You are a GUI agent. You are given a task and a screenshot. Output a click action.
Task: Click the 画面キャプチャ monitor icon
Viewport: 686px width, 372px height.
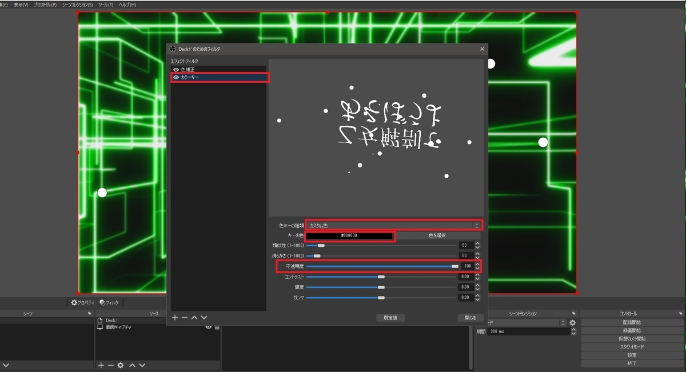tap(100, 327)
